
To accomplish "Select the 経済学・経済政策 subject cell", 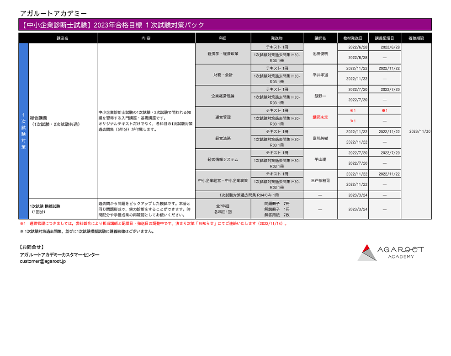I will 223,54.
